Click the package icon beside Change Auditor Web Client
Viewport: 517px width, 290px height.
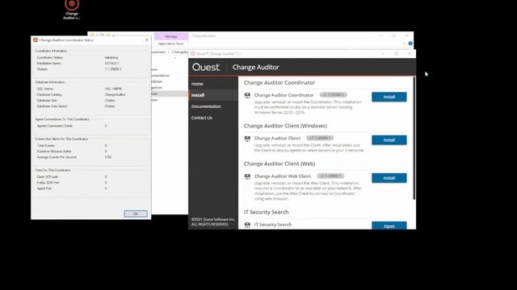click(x=247, y=176)
